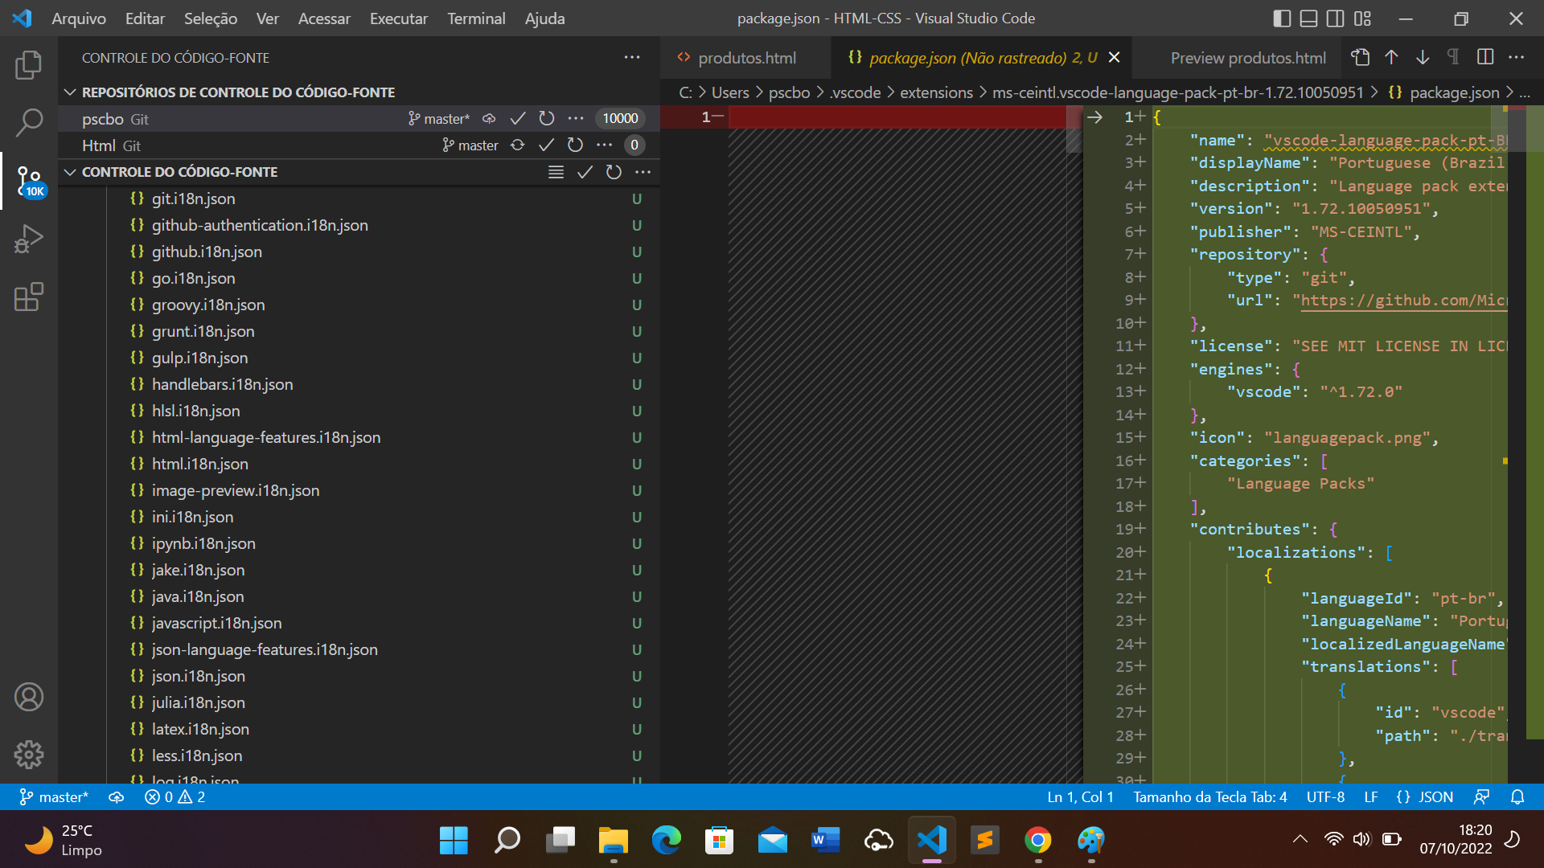
Task: Select UTF-8 encoding indicator
Action: click(x=1325, y=796)
